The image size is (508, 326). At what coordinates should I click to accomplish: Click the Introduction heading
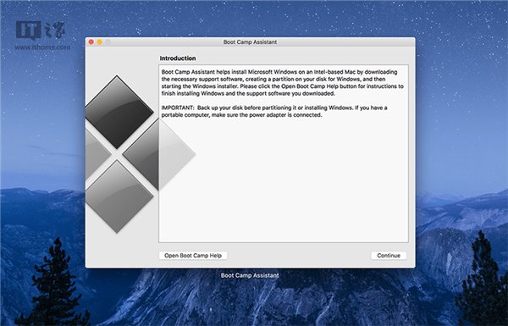pos(178,58)
